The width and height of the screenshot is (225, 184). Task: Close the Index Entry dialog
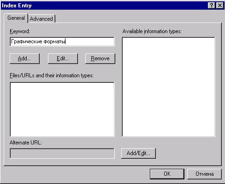[x=220, y=6]
